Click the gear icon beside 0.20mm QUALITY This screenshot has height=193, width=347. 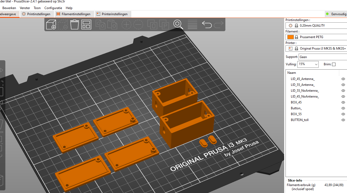pos(291,26)
